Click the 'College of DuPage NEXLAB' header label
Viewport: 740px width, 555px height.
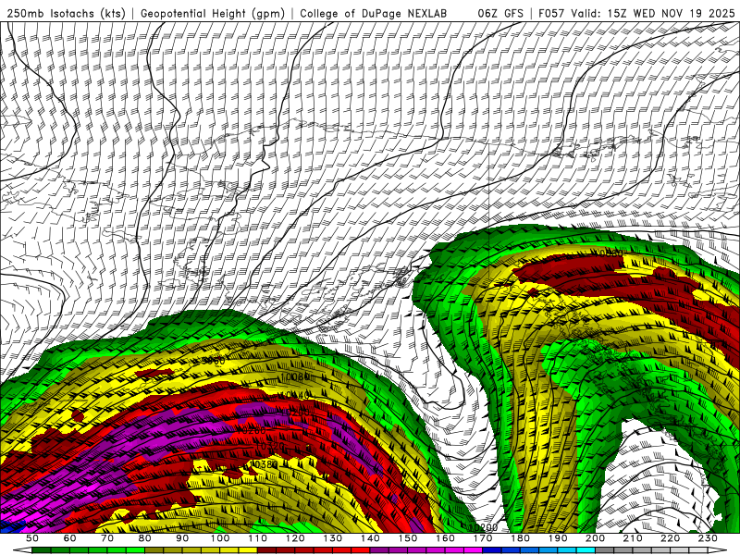[374, 13]
